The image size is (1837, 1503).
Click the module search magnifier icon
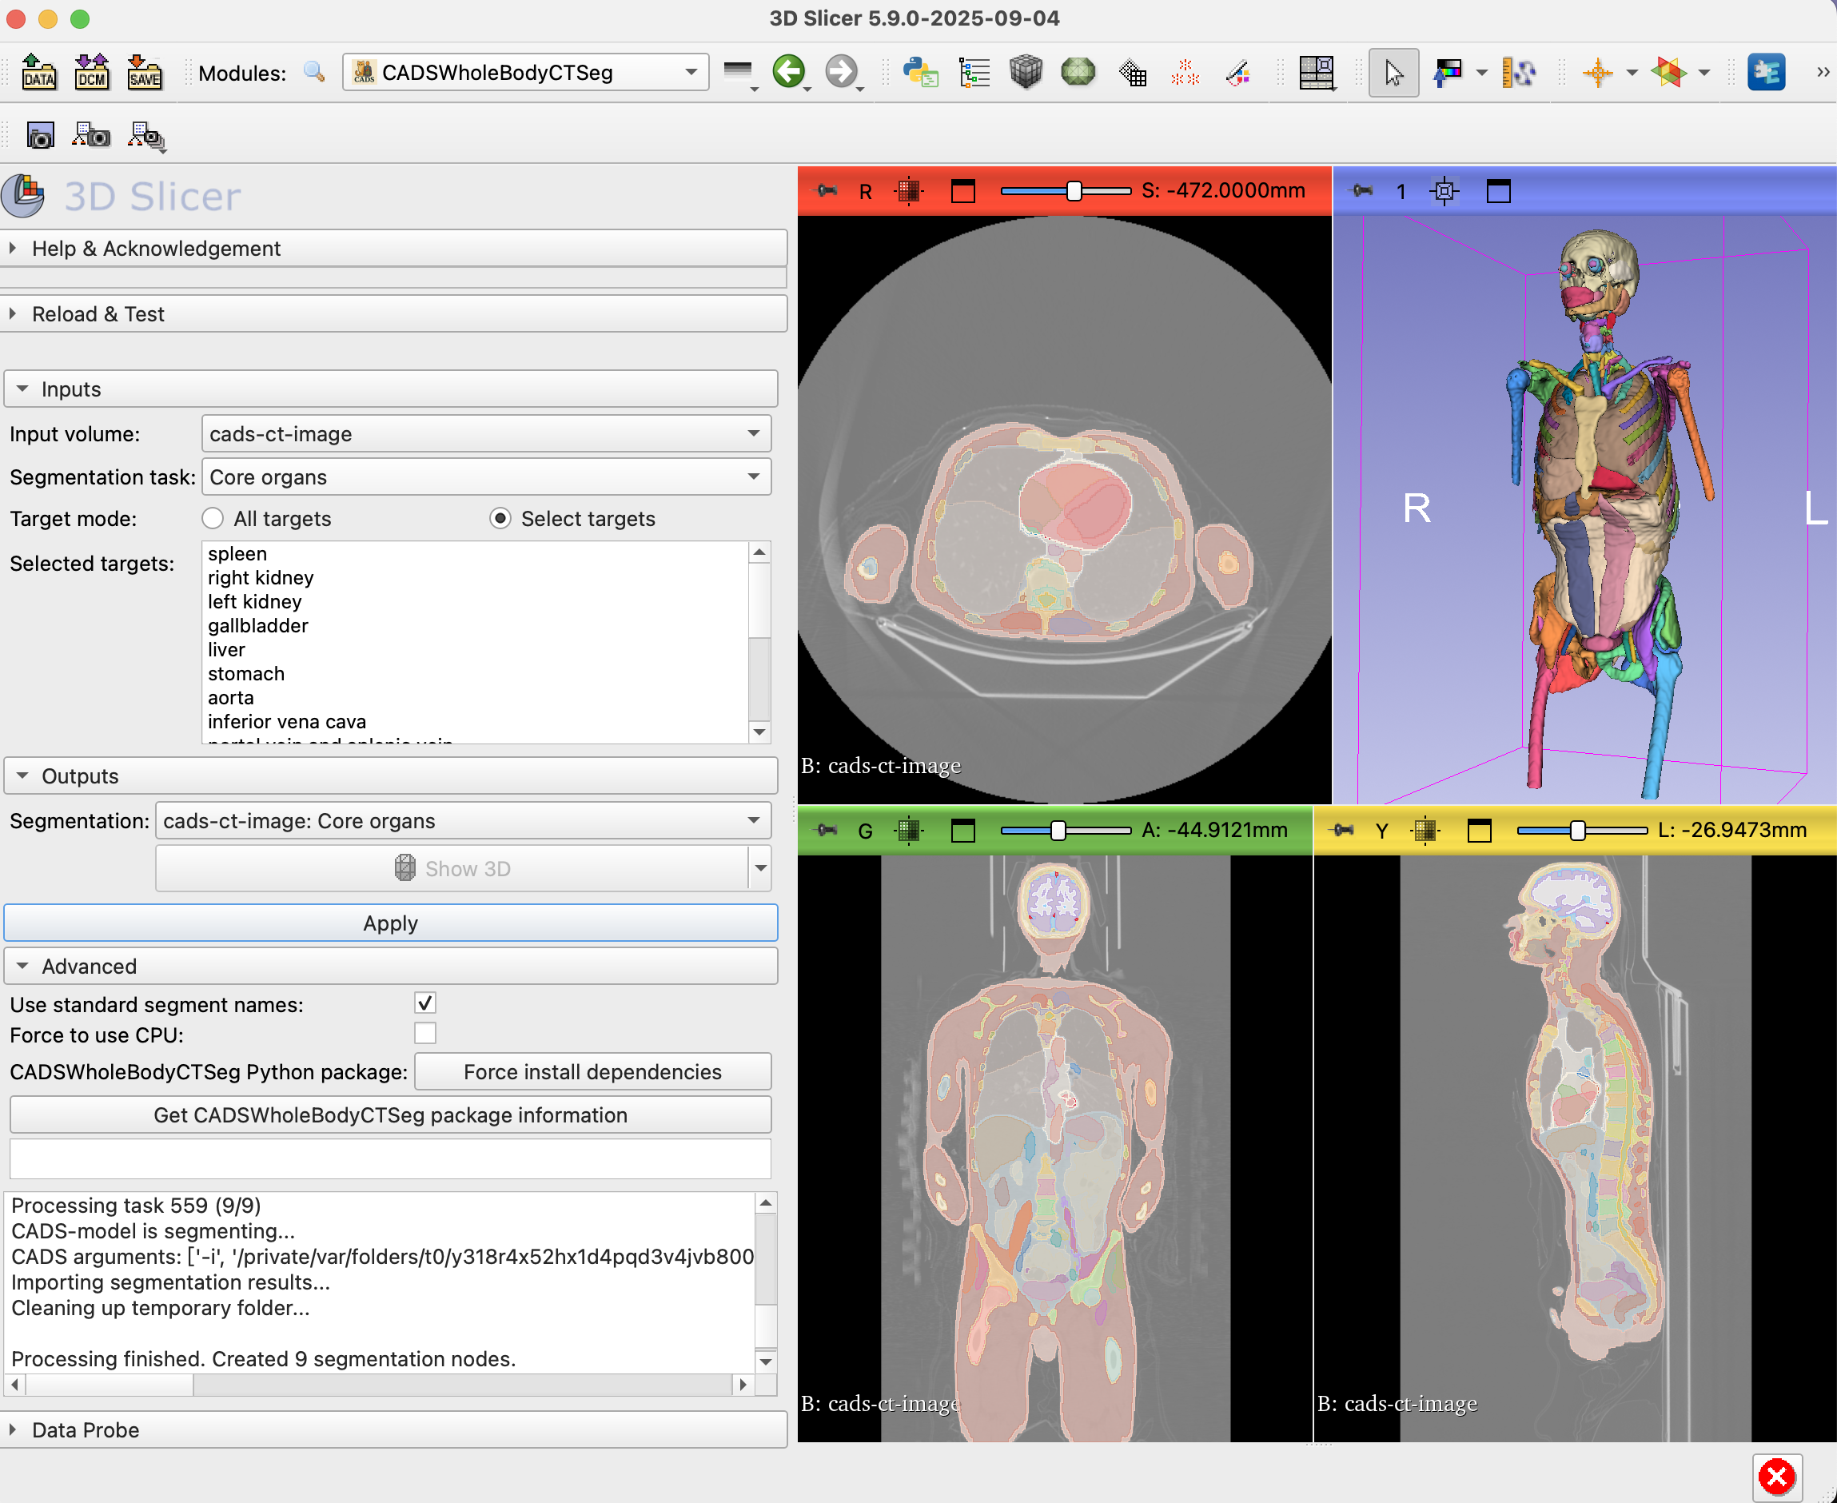click(314, 72)
